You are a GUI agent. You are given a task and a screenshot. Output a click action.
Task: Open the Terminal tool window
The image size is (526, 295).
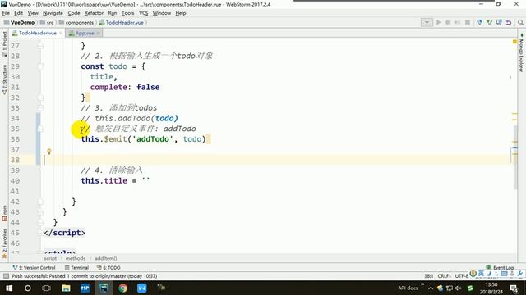pos(76,268)
